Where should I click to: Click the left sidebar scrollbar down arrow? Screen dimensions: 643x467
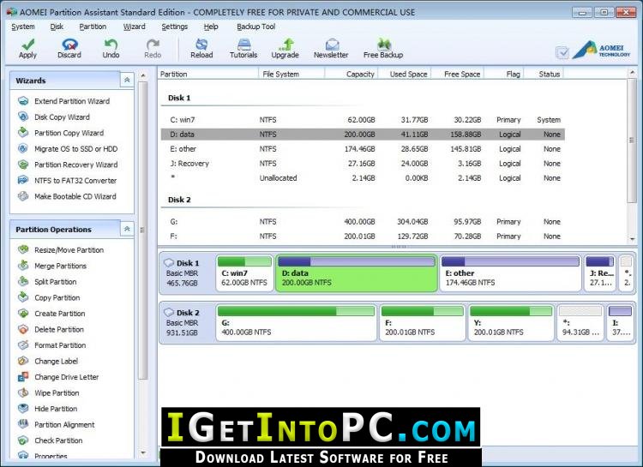click(142, 453)
